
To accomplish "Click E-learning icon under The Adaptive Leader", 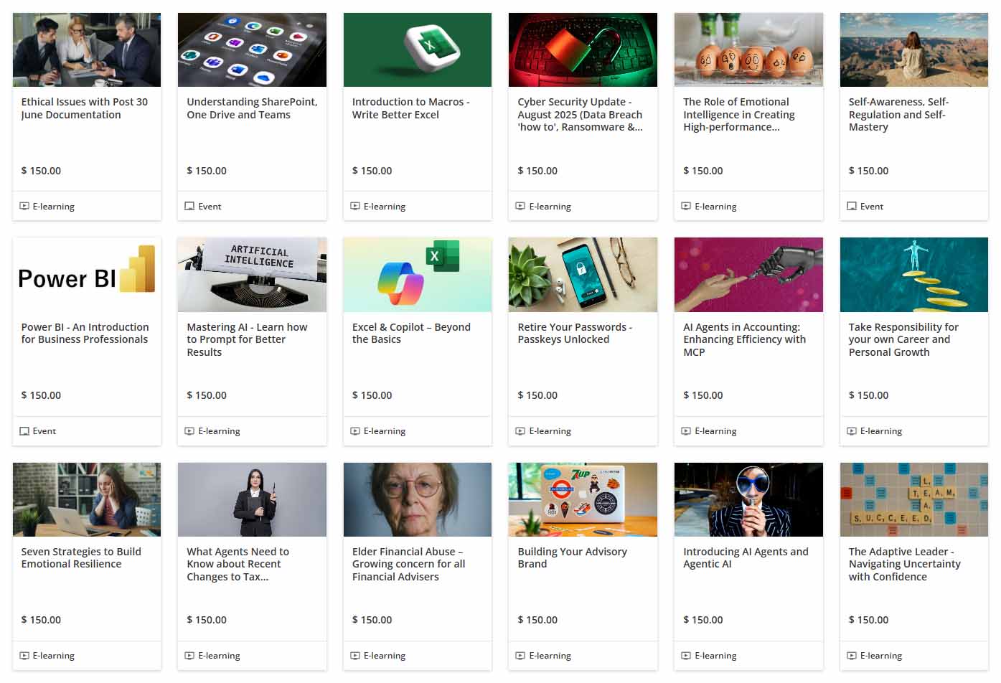I will pos(852,656).
